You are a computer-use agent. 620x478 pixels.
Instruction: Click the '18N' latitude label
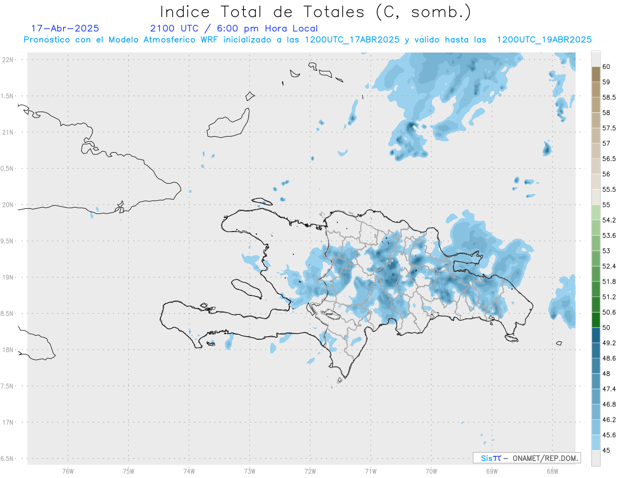click(9, 350)
